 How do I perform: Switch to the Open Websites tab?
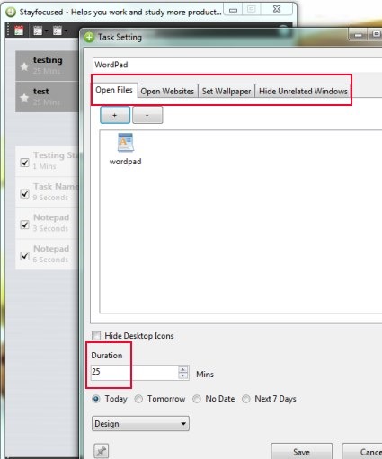pyautogui.click(x=167, y=91)
